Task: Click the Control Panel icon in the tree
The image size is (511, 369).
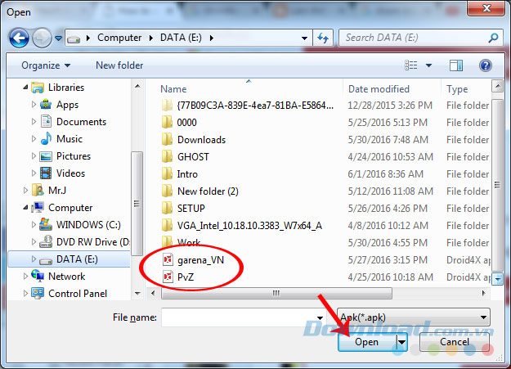Action: (x=38, y=293)
